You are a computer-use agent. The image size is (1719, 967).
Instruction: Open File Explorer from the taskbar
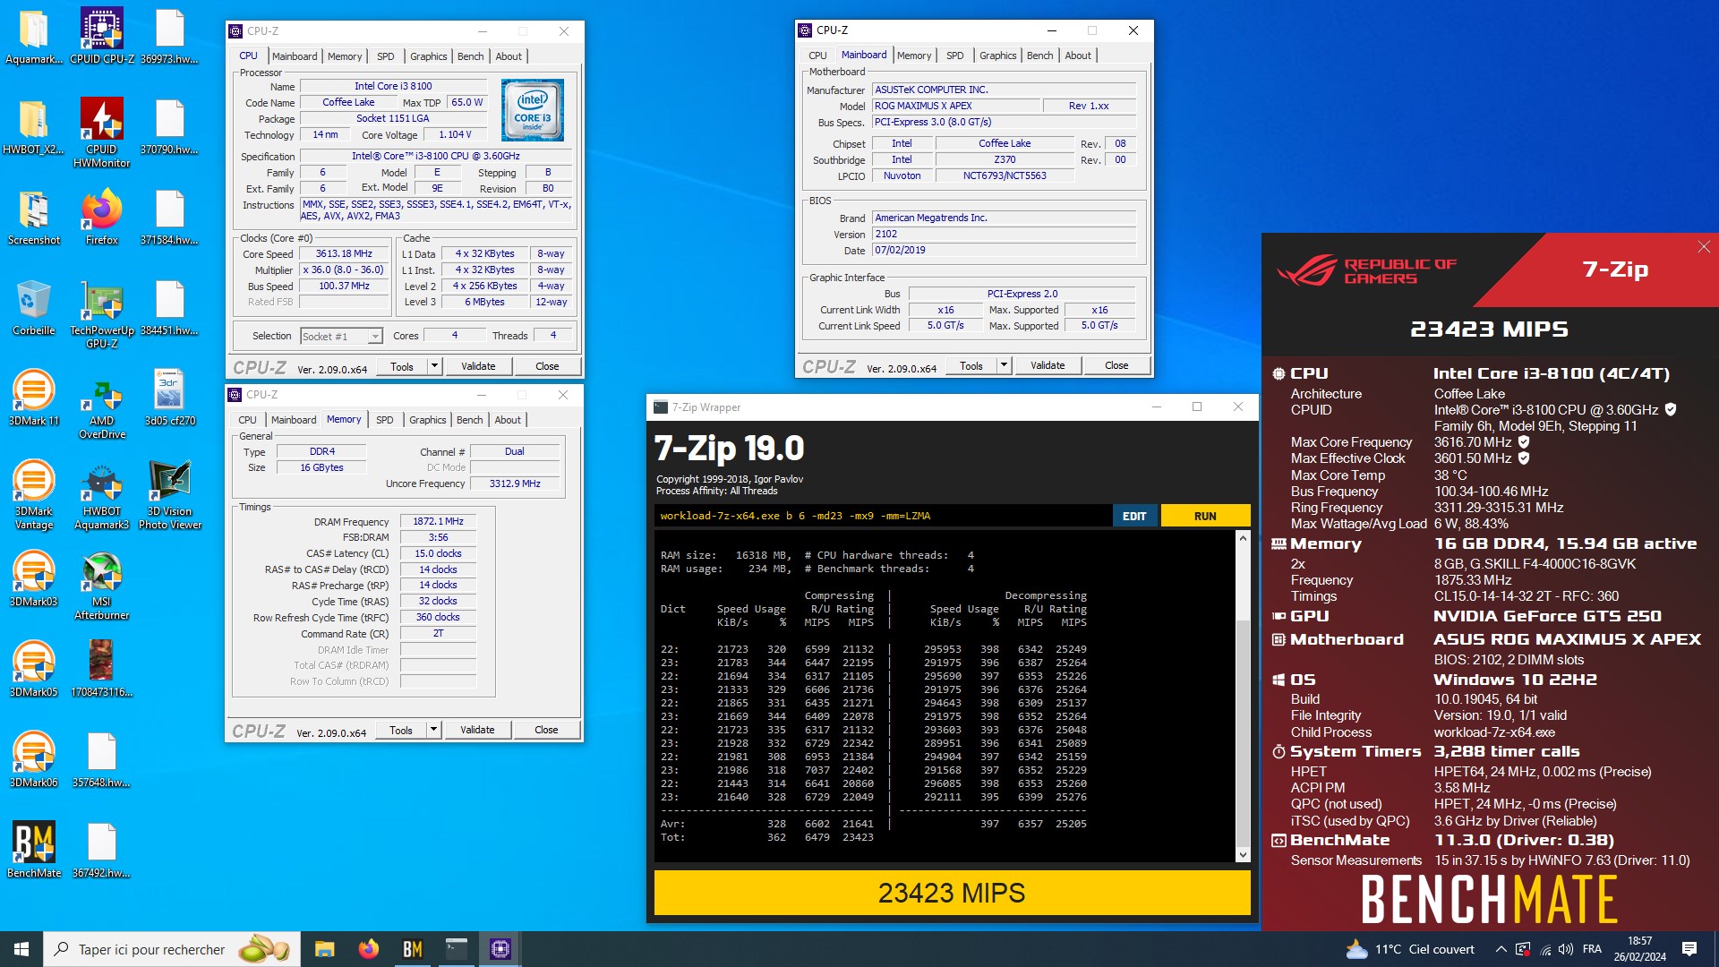pyautogui.click(x=324, y=949)
